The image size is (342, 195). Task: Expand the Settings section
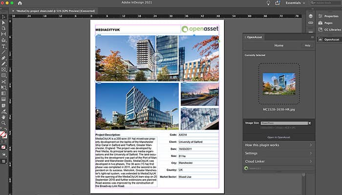pos(278,154)
